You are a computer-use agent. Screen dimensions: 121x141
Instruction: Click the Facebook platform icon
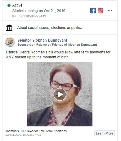(93, 11)
